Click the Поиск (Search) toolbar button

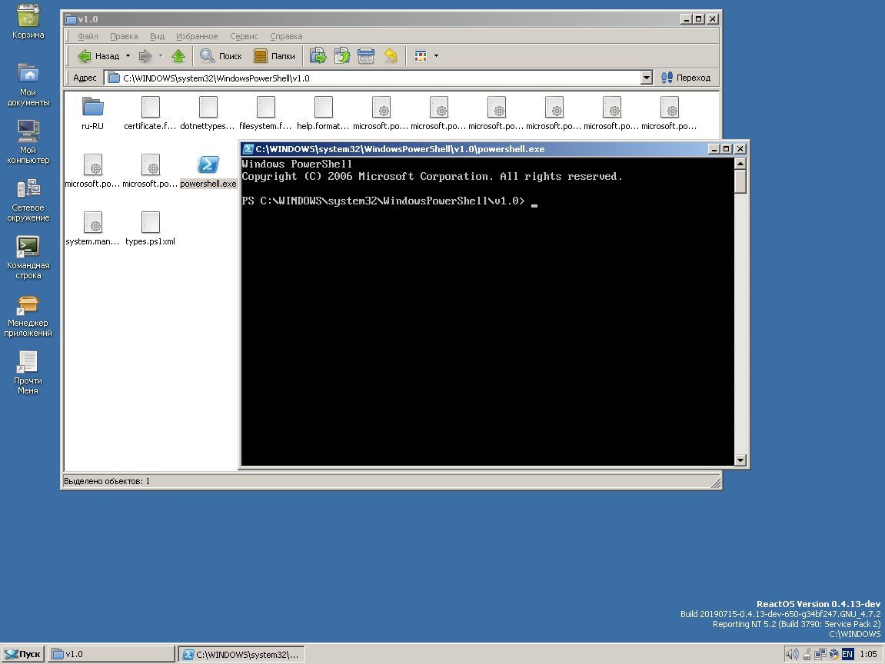[221, 56]
